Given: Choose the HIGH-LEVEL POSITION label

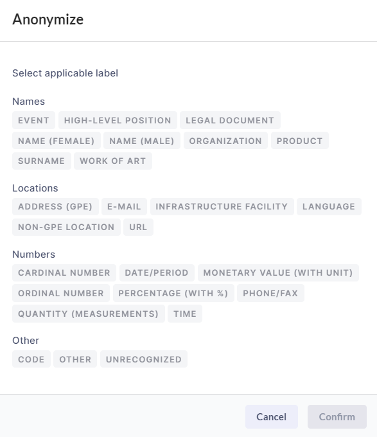Looking at the screenshot, I should tap(118, 120).
